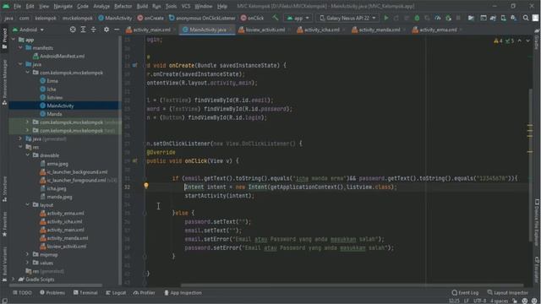The width and height of the screenshot is (541, 304).
Task: Open the Problems tool window
Action: (52, 293)
